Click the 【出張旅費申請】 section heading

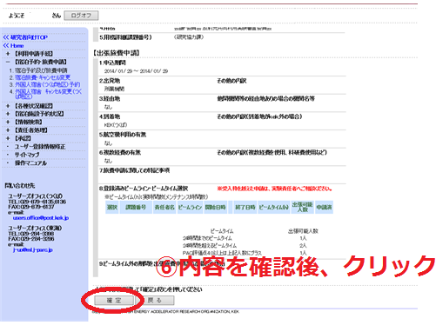pos(117,53)
